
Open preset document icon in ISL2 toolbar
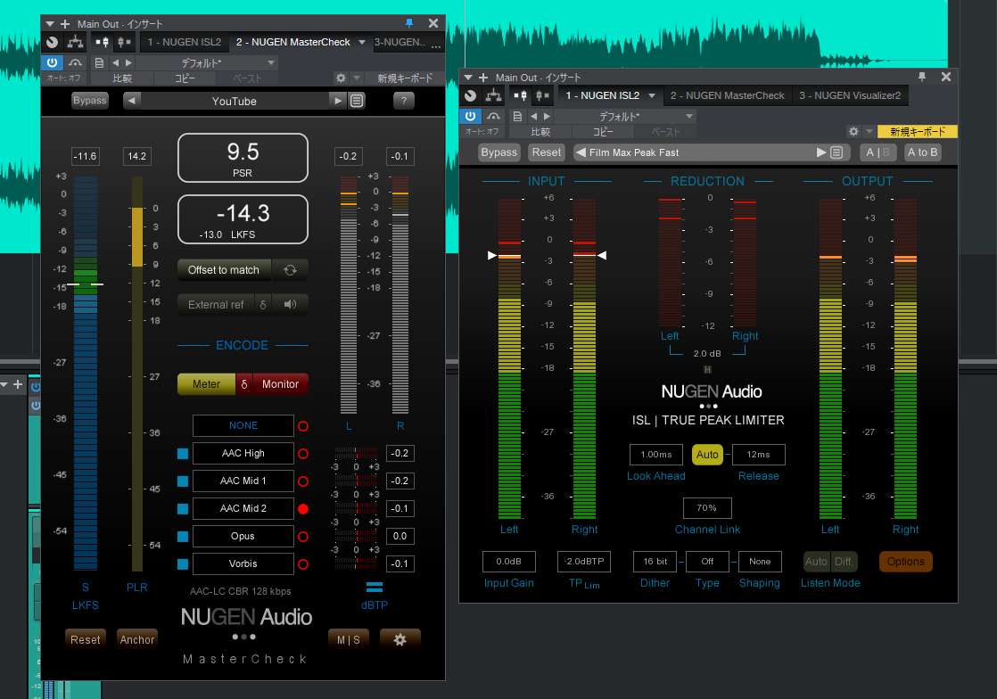point(517,116)
